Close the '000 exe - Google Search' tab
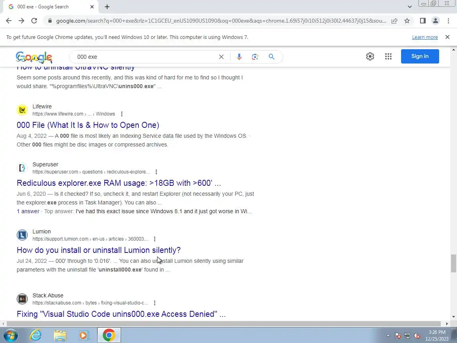 click(92, 7)
